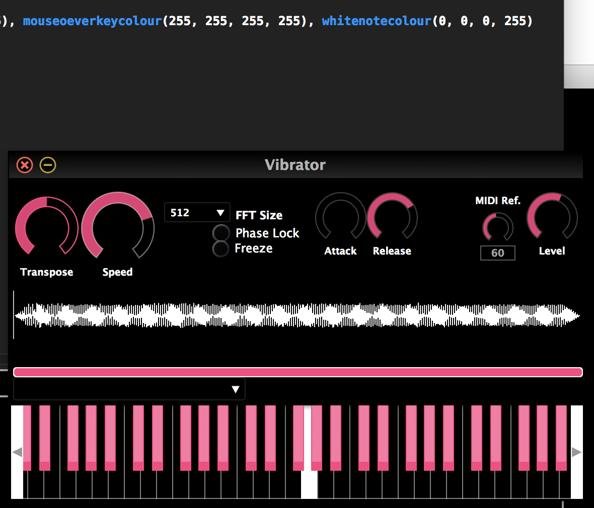Click inside the white audio waveform display
594x508 pixels.
point(297,315)
